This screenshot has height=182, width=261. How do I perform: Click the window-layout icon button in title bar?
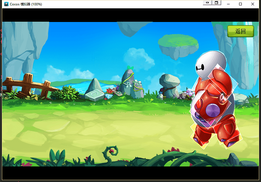pyautogui.click(x=217, y=3)
